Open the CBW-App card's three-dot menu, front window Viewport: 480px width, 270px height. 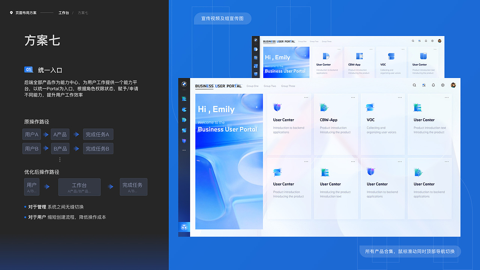tap(353, 97)
